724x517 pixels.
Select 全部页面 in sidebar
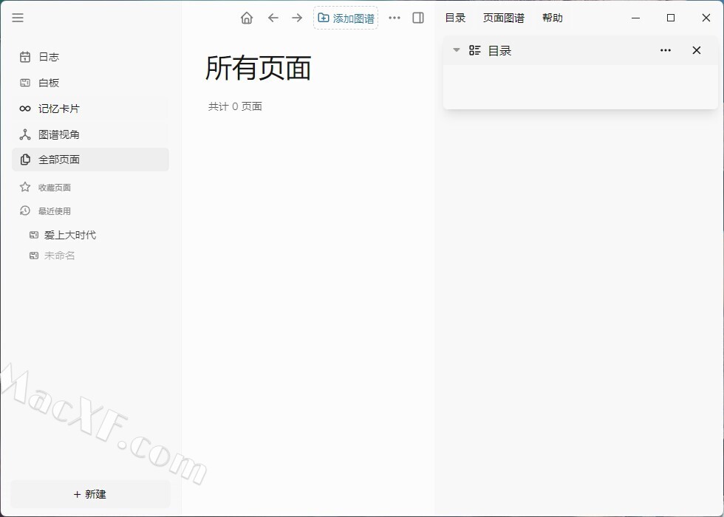[x=90, y=160]
